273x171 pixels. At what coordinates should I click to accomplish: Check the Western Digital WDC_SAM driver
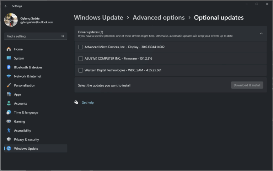pyautogui.click(x=80, y=70)
